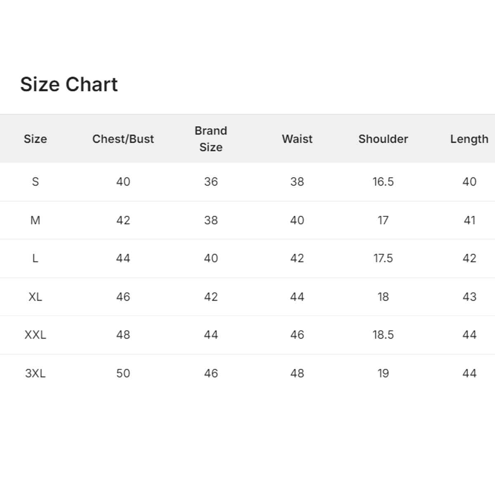Click brand size 36 in S row
Viewport: 495px width, 495px height.
pos(211,181)
